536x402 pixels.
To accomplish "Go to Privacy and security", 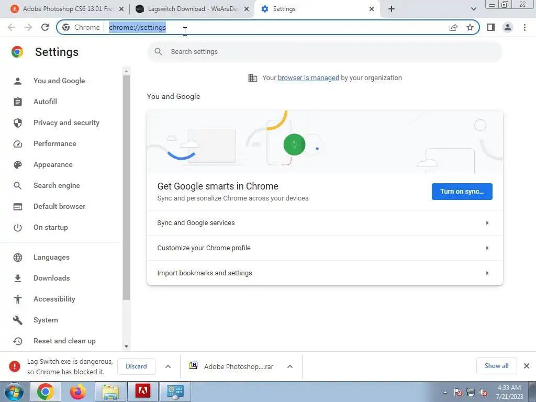I will [66, 122].
